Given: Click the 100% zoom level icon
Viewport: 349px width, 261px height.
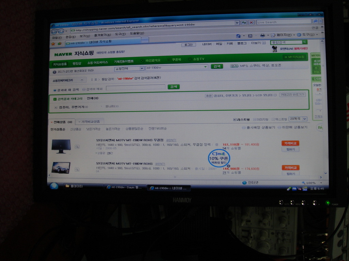Looking at the screenshot, I should pos(303,183).
